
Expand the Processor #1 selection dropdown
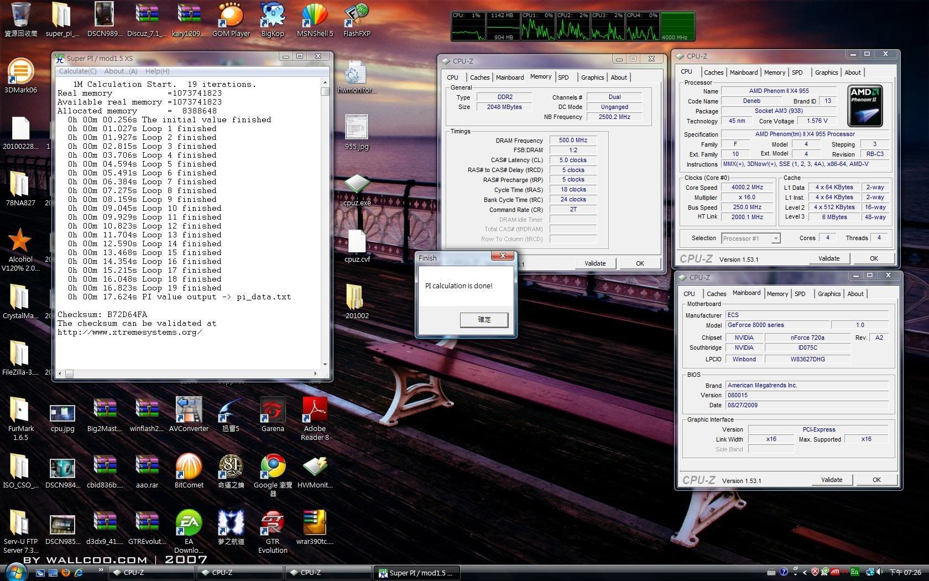(775, 238)
